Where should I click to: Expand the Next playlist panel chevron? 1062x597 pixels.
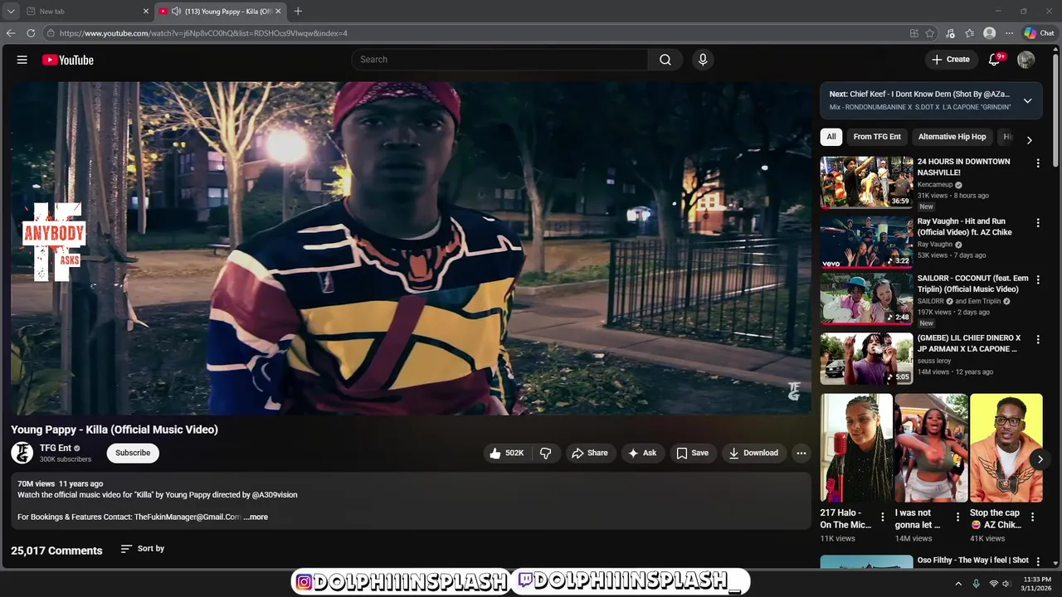(x=1027, y=100)
